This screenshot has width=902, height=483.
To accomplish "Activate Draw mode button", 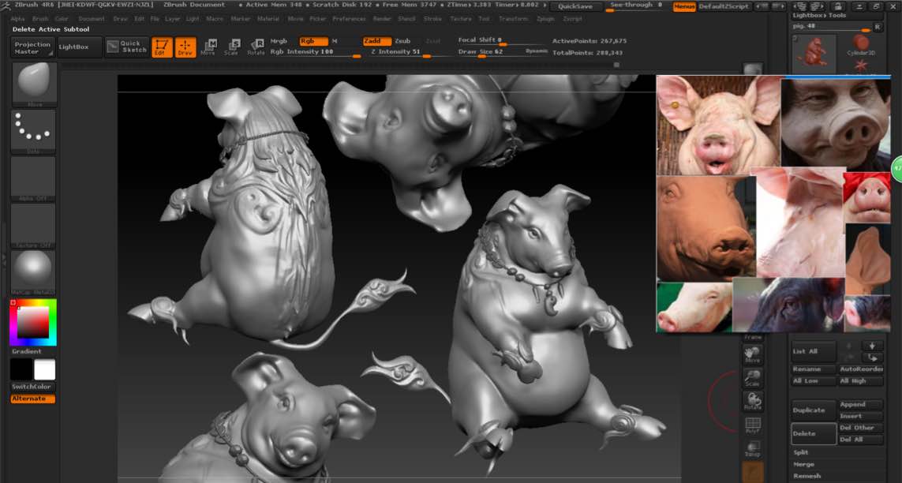I will point(185,47).
